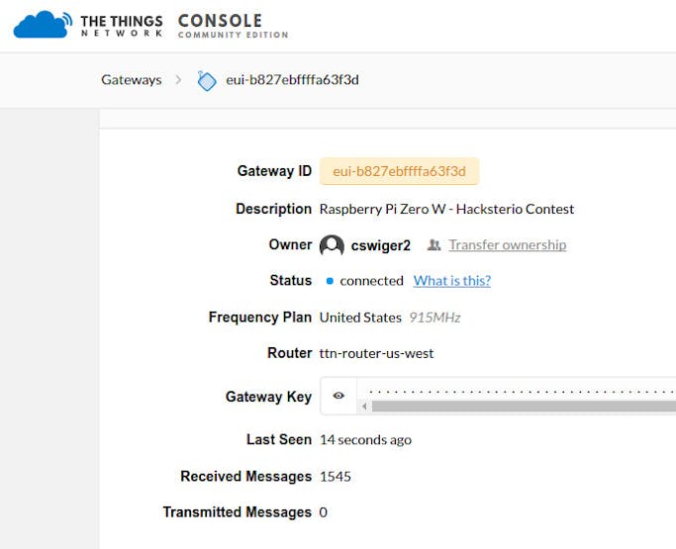Click Gateway Key horizontal scrollbar thumb
Image resolution: width=676 pixels, height=549 pixels.
(524, 407)
